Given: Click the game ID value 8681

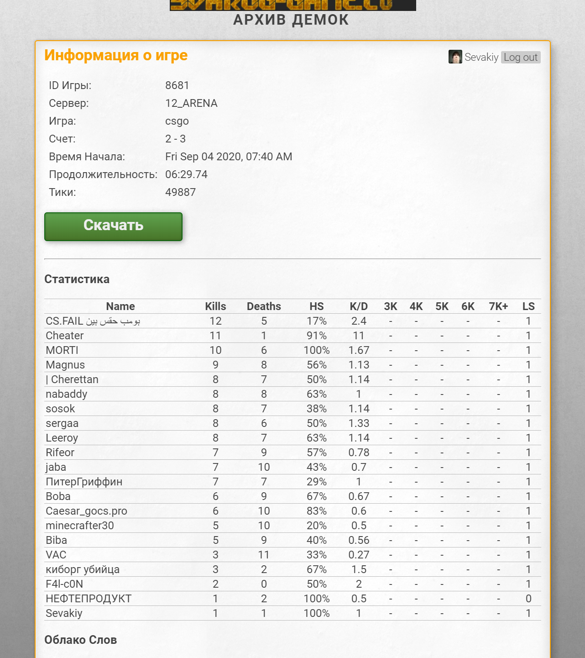Looking at the screenshot, I should click(x=177, y=85).
